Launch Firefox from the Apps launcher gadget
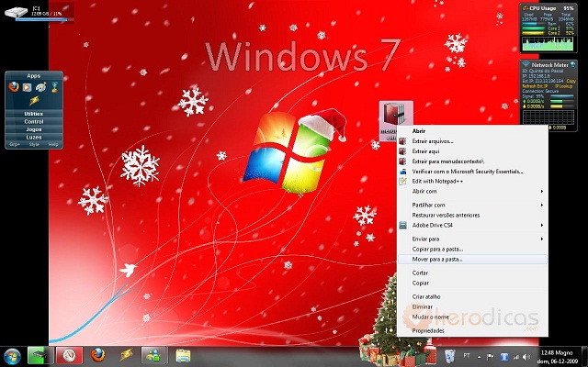Image resolution: width=588 pixels, height=367 pixels. [x=14, y=87]
